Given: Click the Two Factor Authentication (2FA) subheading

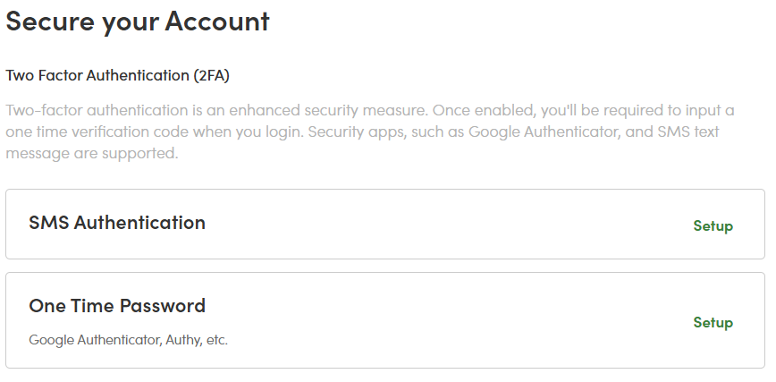Looking at the screenshot, I should point(118,75).
